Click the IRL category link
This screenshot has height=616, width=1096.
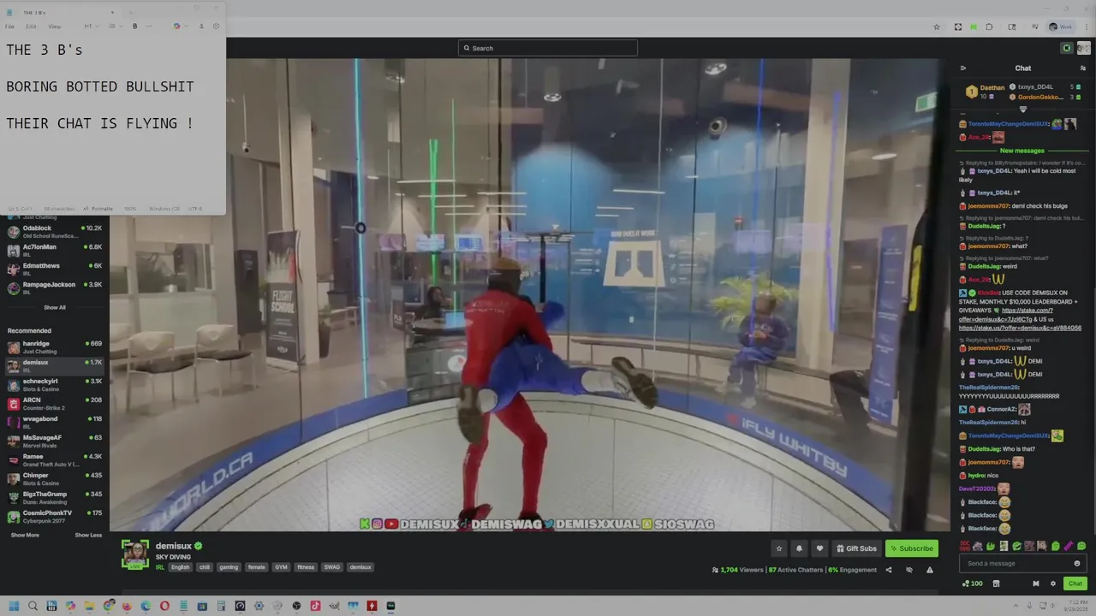(x=160, y=567)
